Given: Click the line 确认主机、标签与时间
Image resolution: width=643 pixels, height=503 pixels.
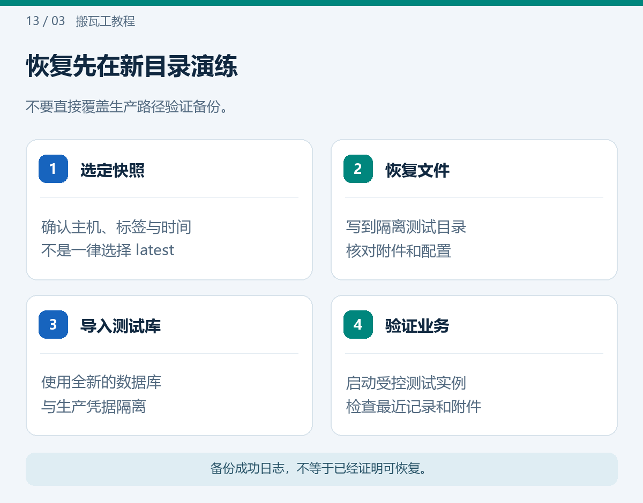Looking at the screenshot, I should [116, 227].
